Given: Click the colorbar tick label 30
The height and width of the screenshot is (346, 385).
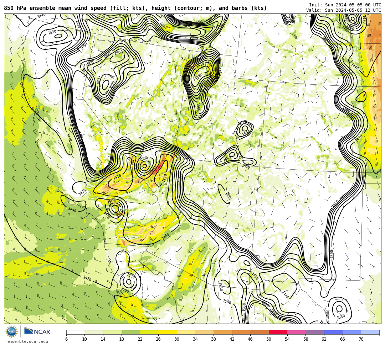Looking at the screenshot, I should click(177, 339).
